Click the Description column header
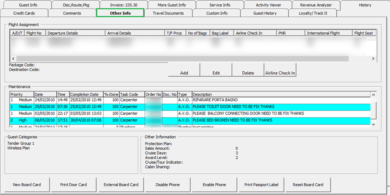Screen dimensions: 390x195 pos(281,94)
